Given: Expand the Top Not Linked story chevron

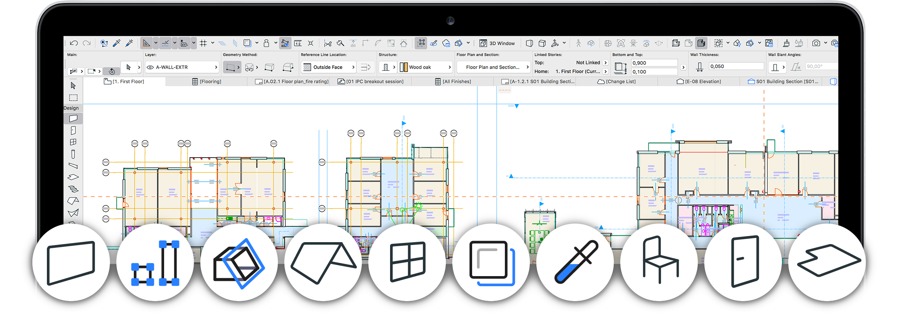Looking at the screenshot, I should point(606,63).
